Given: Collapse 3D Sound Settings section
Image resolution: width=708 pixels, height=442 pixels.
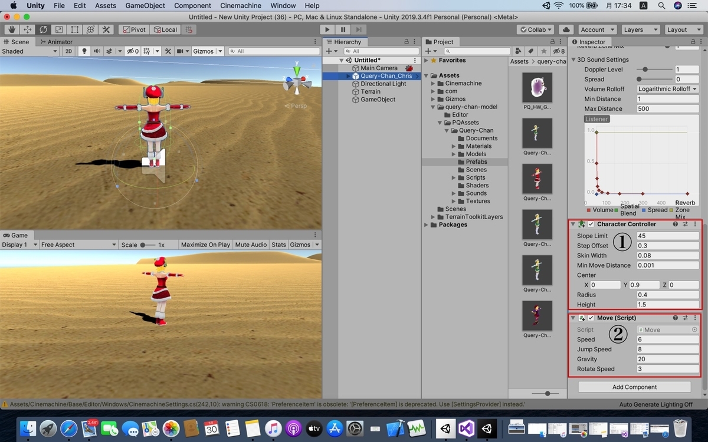Looking at the screenshot, I should 573,60.
